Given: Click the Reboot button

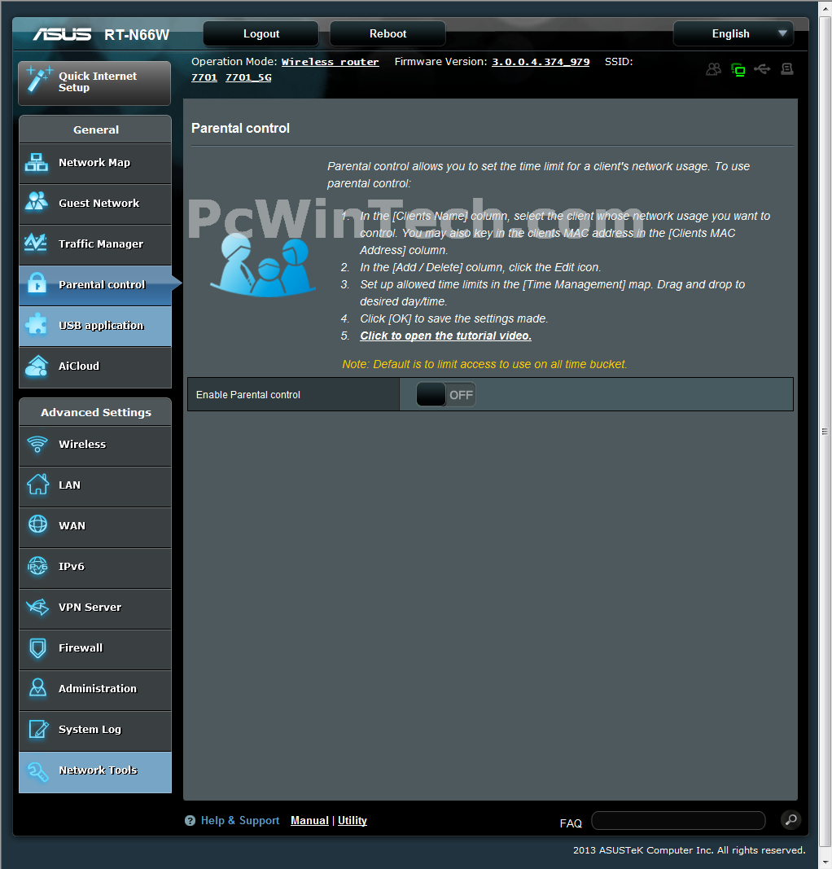Looking at the screenshot, I should coord(388,34).
